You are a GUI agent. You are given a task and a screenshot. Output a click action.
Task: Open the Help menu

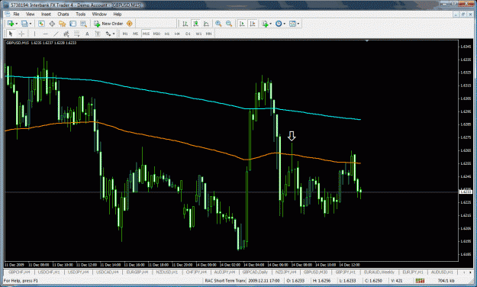(118, 14)
